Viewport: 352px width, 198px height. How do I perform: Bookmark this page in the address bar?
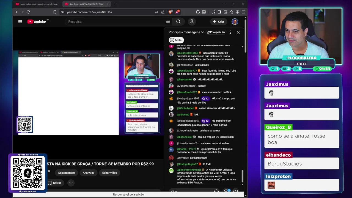pyautogui.click(x=55, y=12)
